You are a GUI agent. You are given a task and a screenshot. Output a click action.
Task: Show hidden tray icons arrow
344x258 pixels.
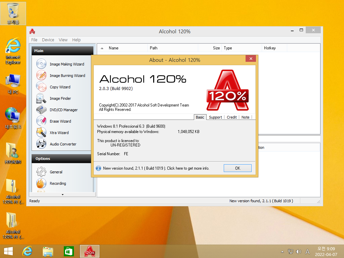[282, 252]
